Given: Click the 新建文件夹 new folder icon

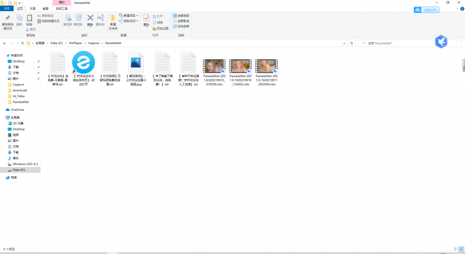Looking at the screenshot, I should click(x=113, y=21).
